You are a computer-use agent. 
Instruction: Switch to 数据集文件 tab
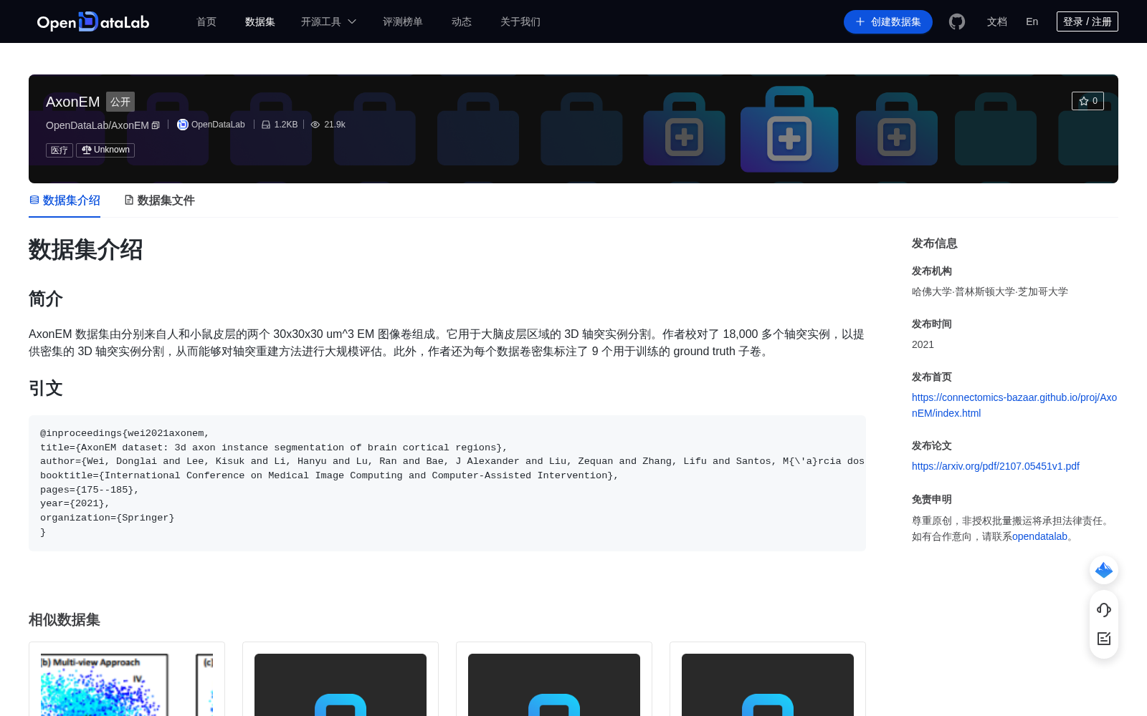pos(159,200)
